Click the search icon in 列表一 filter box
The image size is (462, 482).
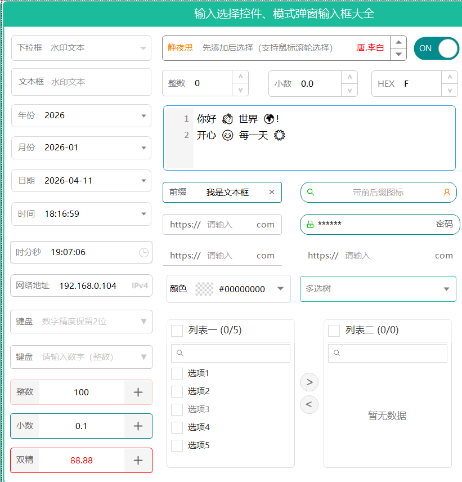180,353
